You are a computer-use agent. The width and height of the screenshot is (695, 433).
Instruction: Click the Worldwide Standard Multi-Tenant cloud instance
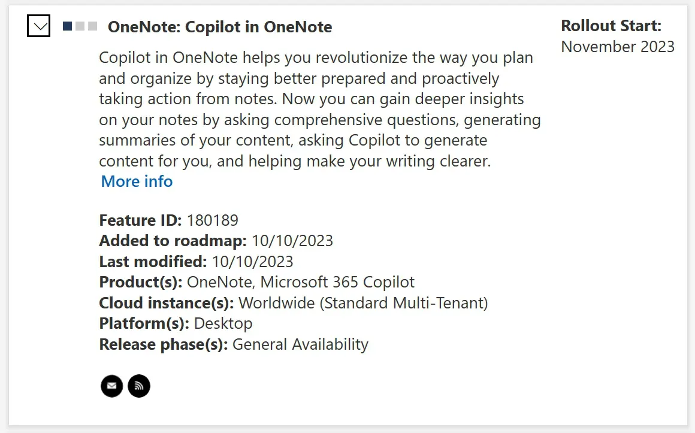364,302
